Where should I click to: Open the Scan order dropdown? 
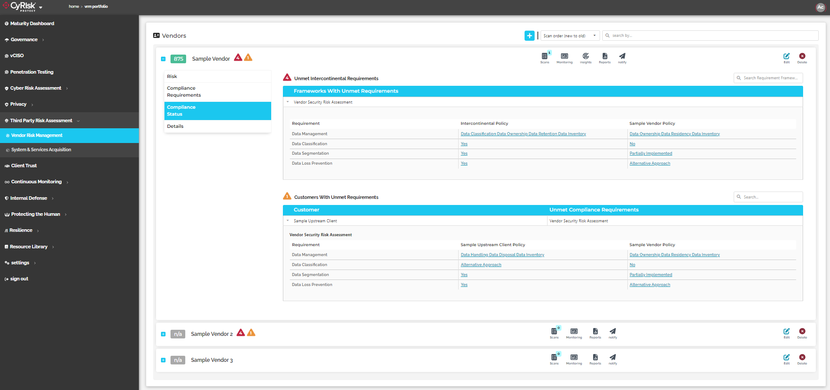[570, 35]
